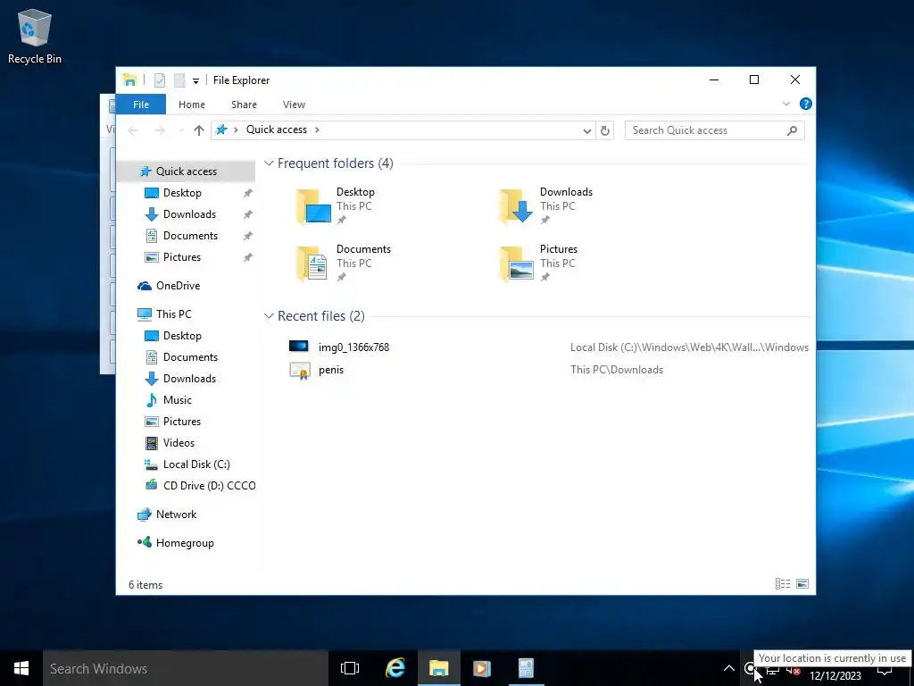This screenshot has width=914, height=686.
Task: Open pinned Pictures under Quick access
Action: (x=182, y=257)
